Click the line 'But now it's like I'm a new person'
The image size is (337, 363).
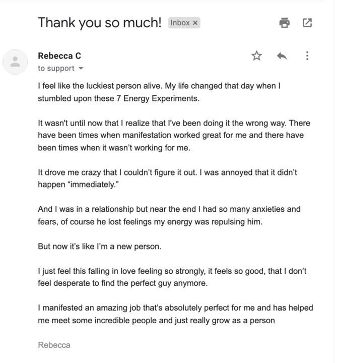tap(100, 247)
